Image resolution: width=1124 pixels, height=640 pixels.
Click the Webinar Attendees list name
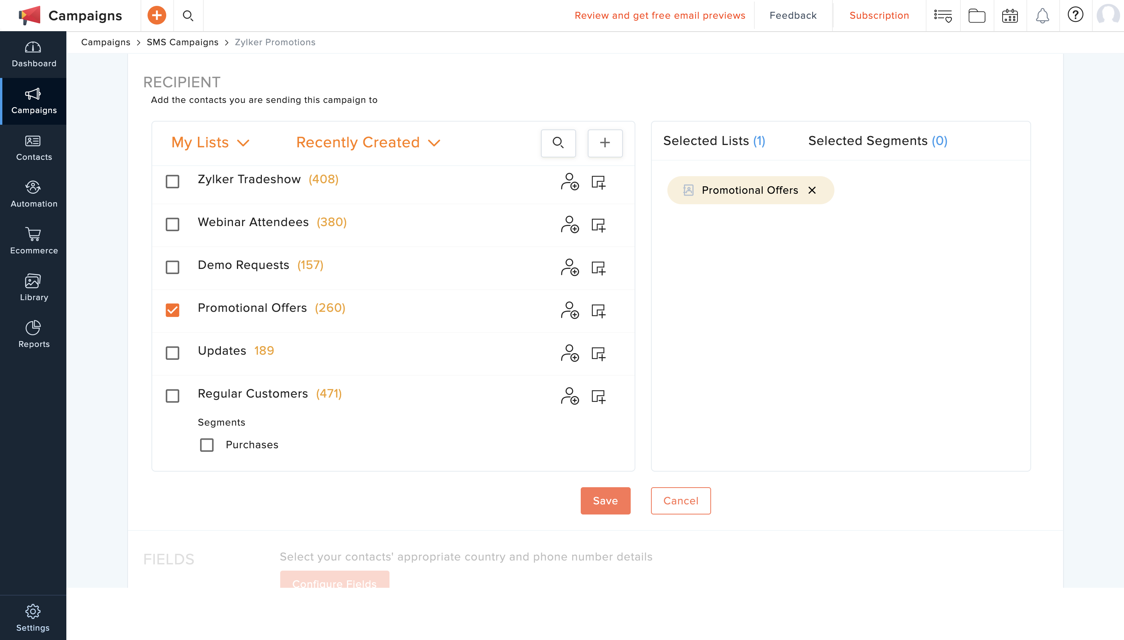[253, 222]
